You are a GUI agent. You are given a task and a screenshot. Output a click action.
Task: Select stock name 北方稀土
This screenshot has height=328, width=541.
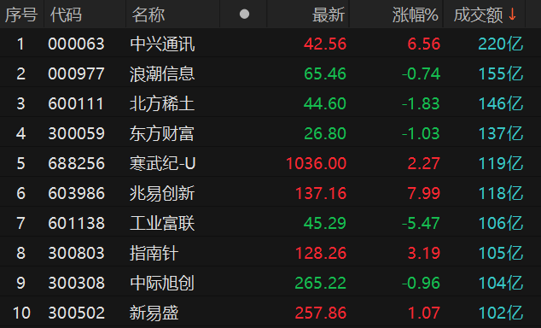click(x=162, y=104)
